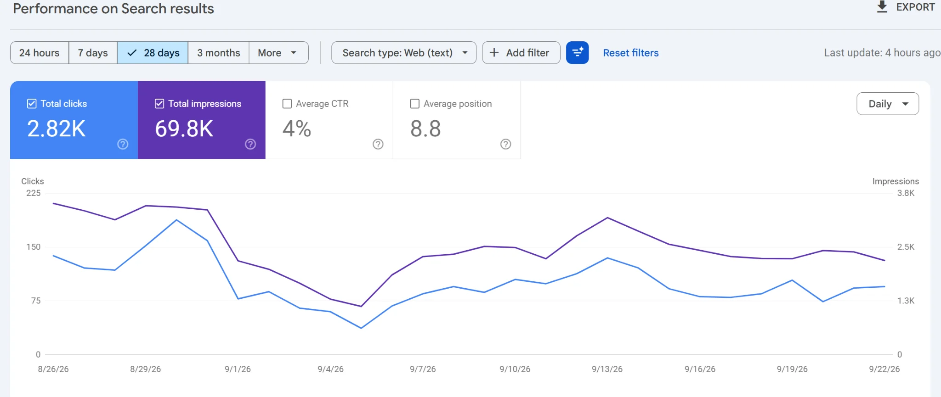This screenshot has height=397, width=941.
Task: Open help icon in Average position card
Action: tap(505, 144)
